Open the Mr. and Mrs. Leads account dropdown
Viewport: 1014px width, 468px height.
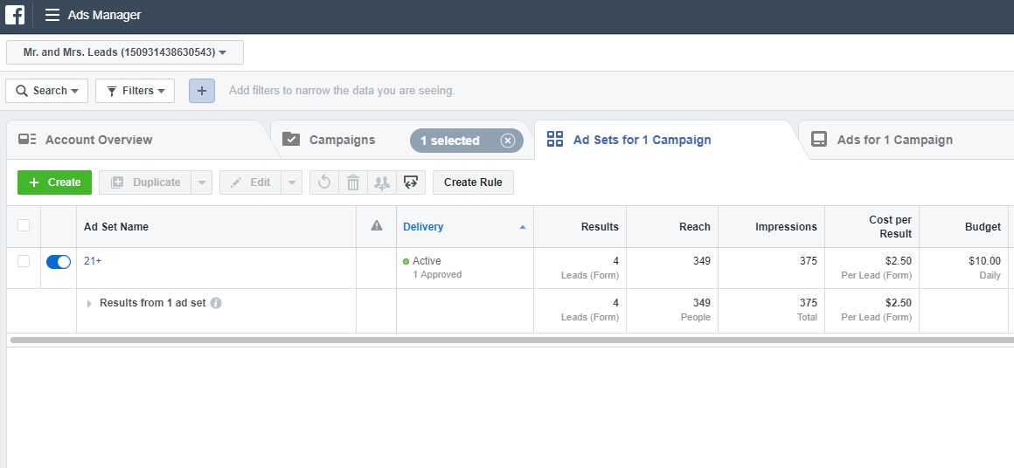coord(125,52)
